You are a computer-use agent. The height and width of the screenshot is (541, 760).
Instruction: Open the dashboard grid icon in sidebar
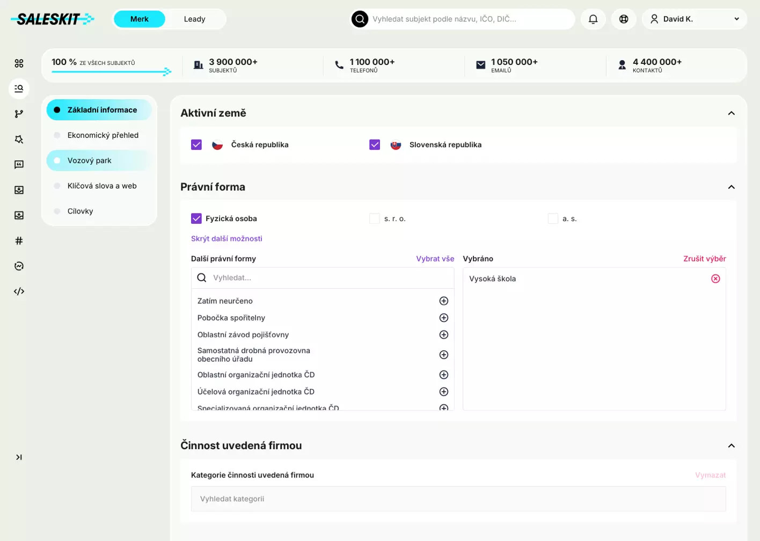19,63
